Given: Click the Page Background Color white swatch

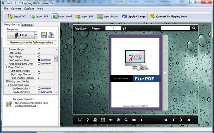Looking at the screenshot, I should 39,63.
